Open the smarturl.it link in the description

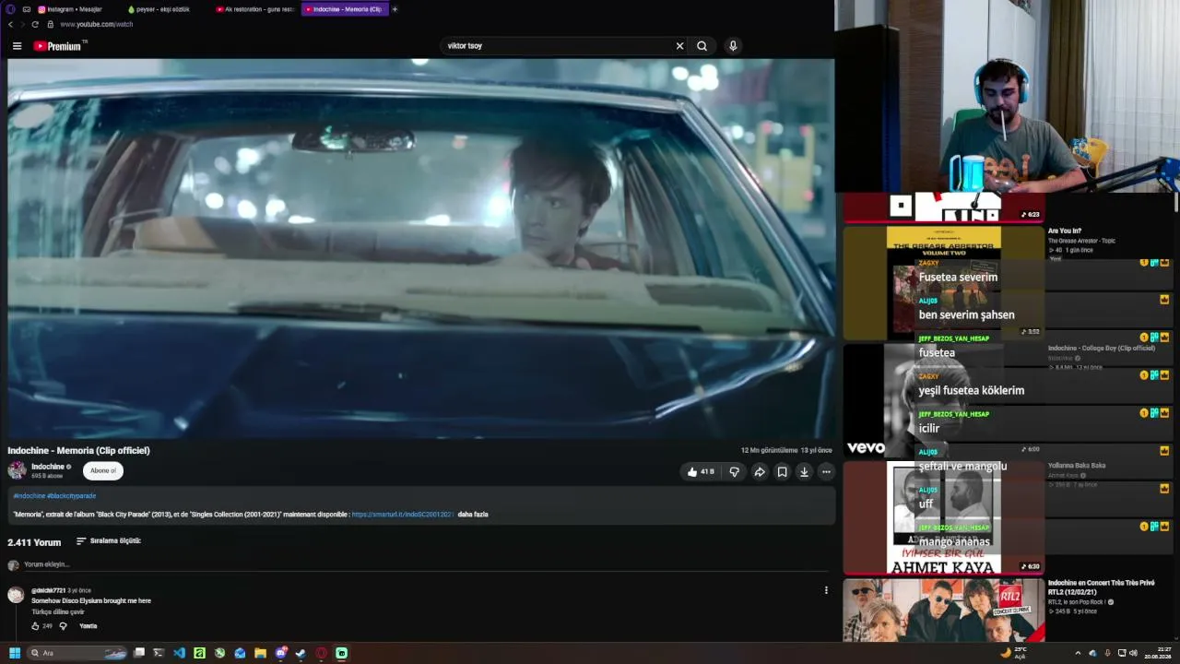click(402, 515)
